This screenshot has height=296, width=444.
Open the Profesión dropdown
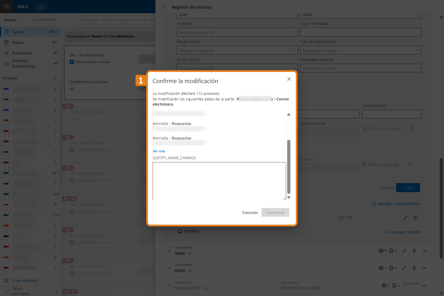click(237, 32)
